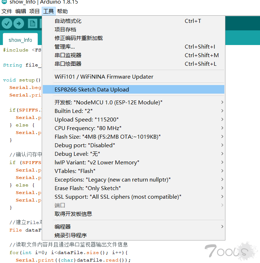The width and height of the screenshot is (260, 263).
Task: Expand the VTables "Flash" submenu
Action: (x=133, y=171)
